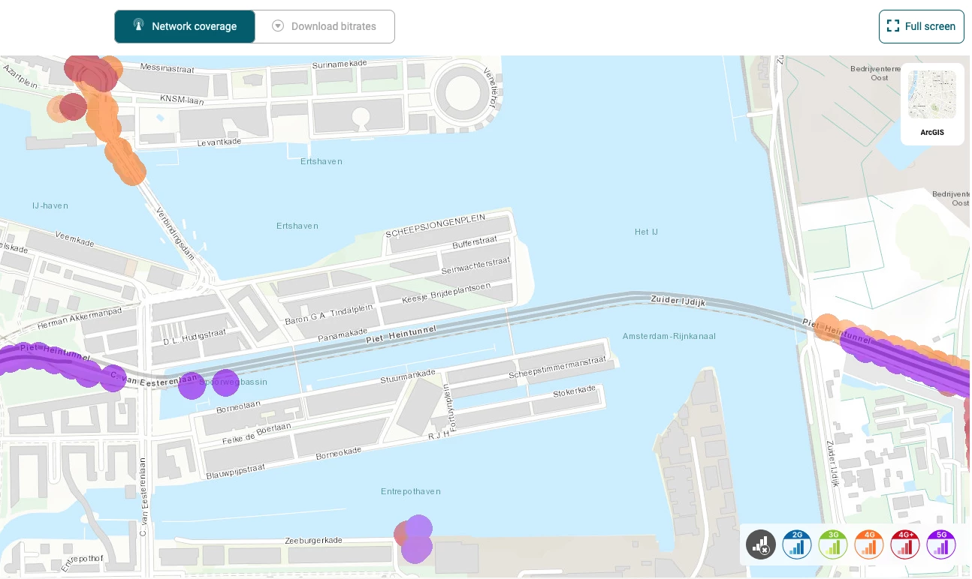This screenshot has height=579, width=972.
Task: Select the 4G network legend icon
Action: click(x=869, y=544)
